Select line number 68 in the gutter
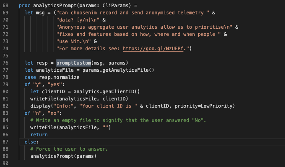285x167 pixels. [6, 6]
